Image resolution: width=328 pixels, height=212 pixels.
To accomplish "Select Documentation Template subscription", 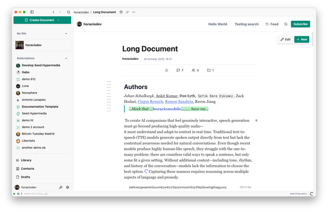I will 39,107.
